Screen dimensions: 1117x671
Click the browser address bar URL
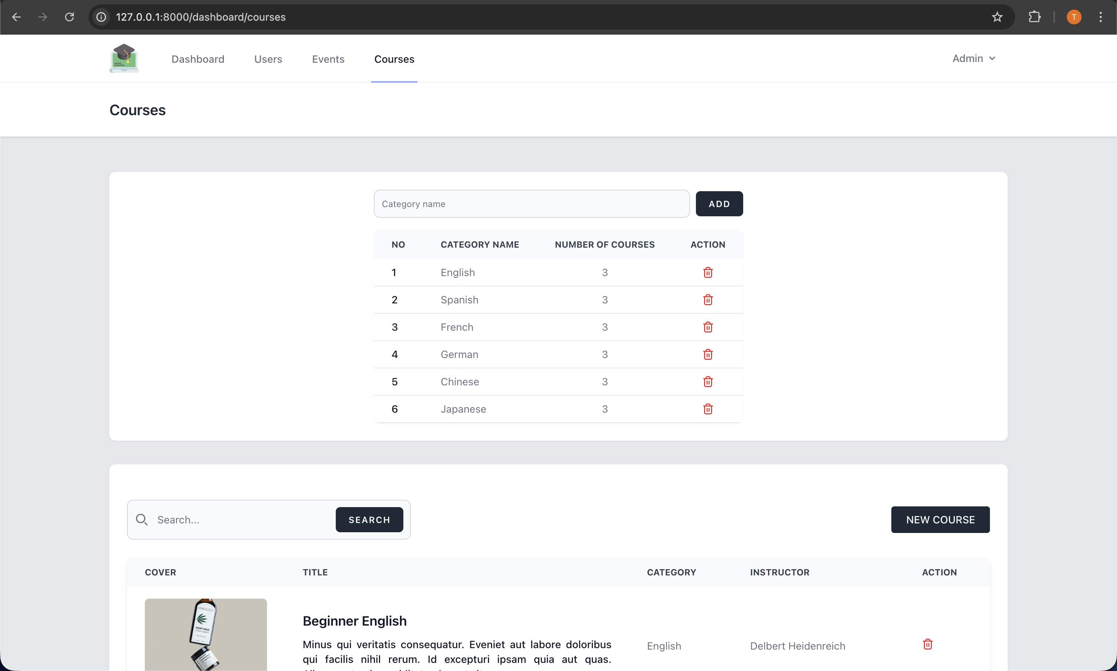tap(201, 17)
